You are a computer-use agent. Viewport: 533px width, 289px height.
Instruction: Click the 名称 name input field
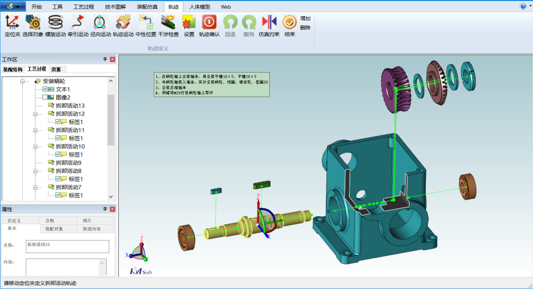pyautogui.click(x=67, y=247)
